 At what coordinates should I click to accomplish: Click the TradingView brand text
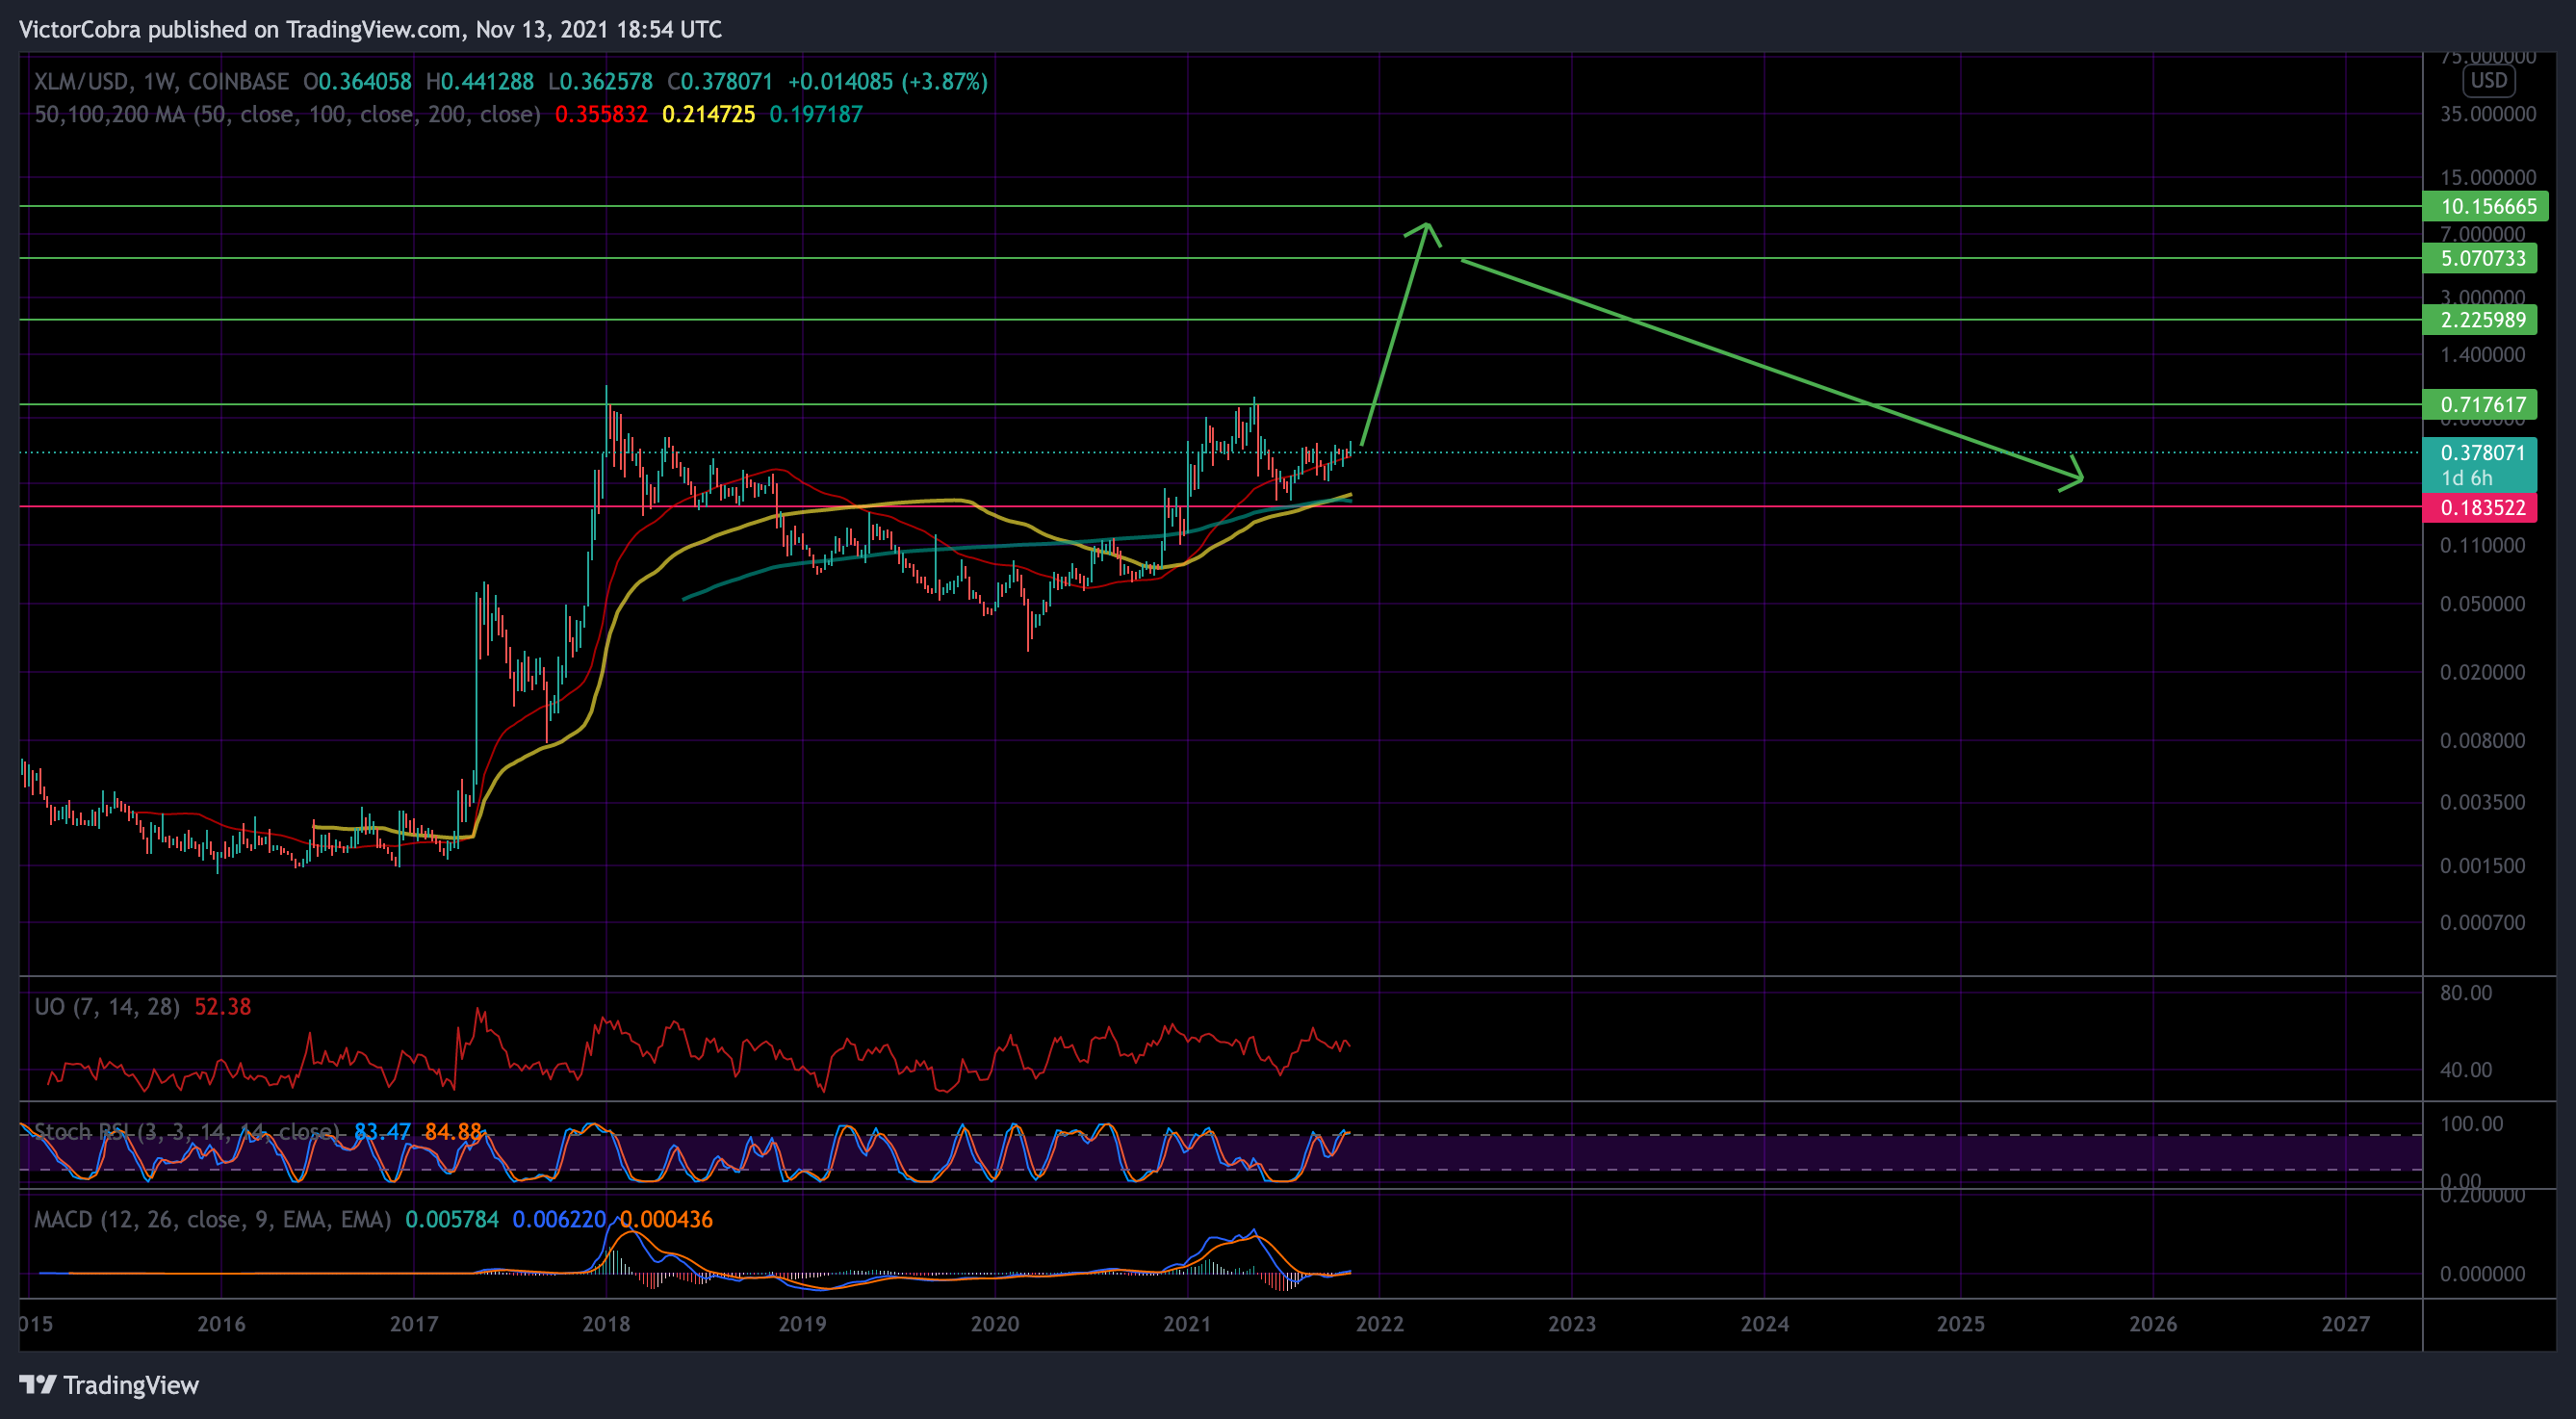[131, 1385]
